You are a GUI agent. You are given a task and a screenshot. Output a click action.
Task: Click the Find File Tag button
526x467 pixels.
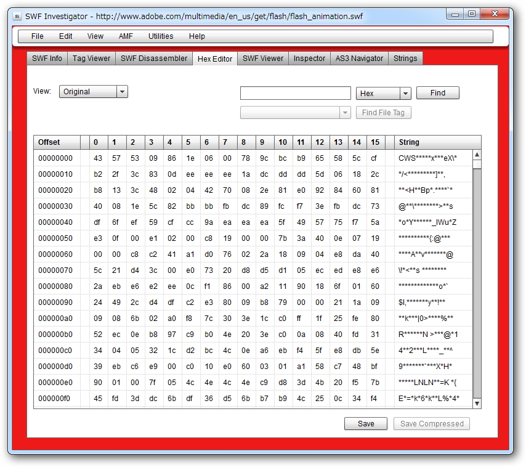click(384, 113)
